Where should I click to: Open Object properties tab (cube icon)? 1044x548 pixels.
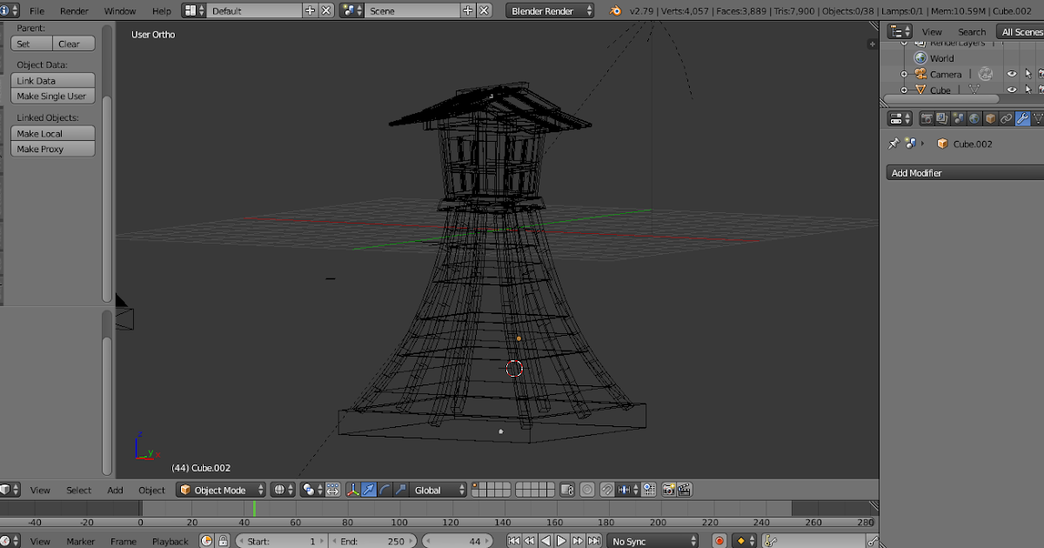pos(990,118)
